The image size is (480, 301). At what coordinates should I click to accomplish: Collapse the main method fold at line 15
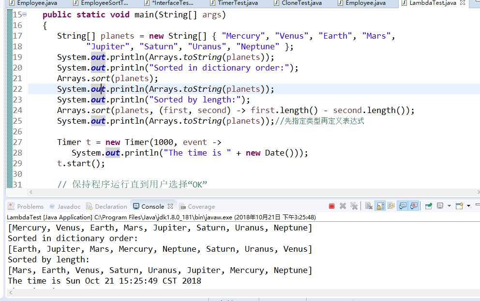(x=25, y=14)
